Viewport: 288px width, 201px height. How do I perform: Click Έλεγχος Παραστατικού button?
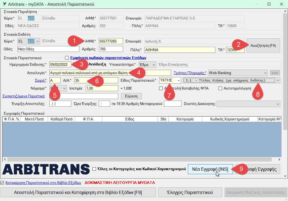click(190, 192)
